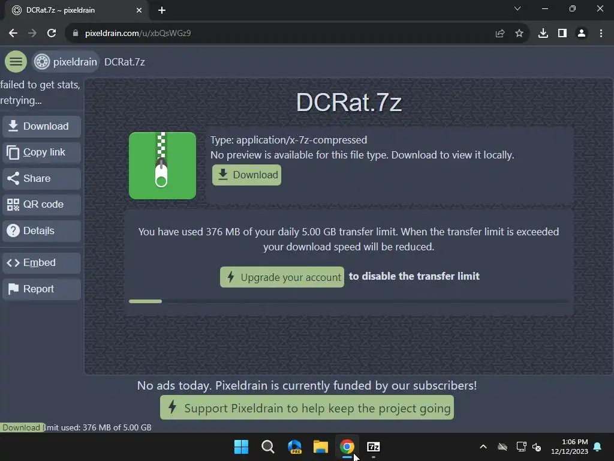Click the DCRat.7z title in the header bar
The width and height of the screenshot is (614, 461).
click(125, 62)
